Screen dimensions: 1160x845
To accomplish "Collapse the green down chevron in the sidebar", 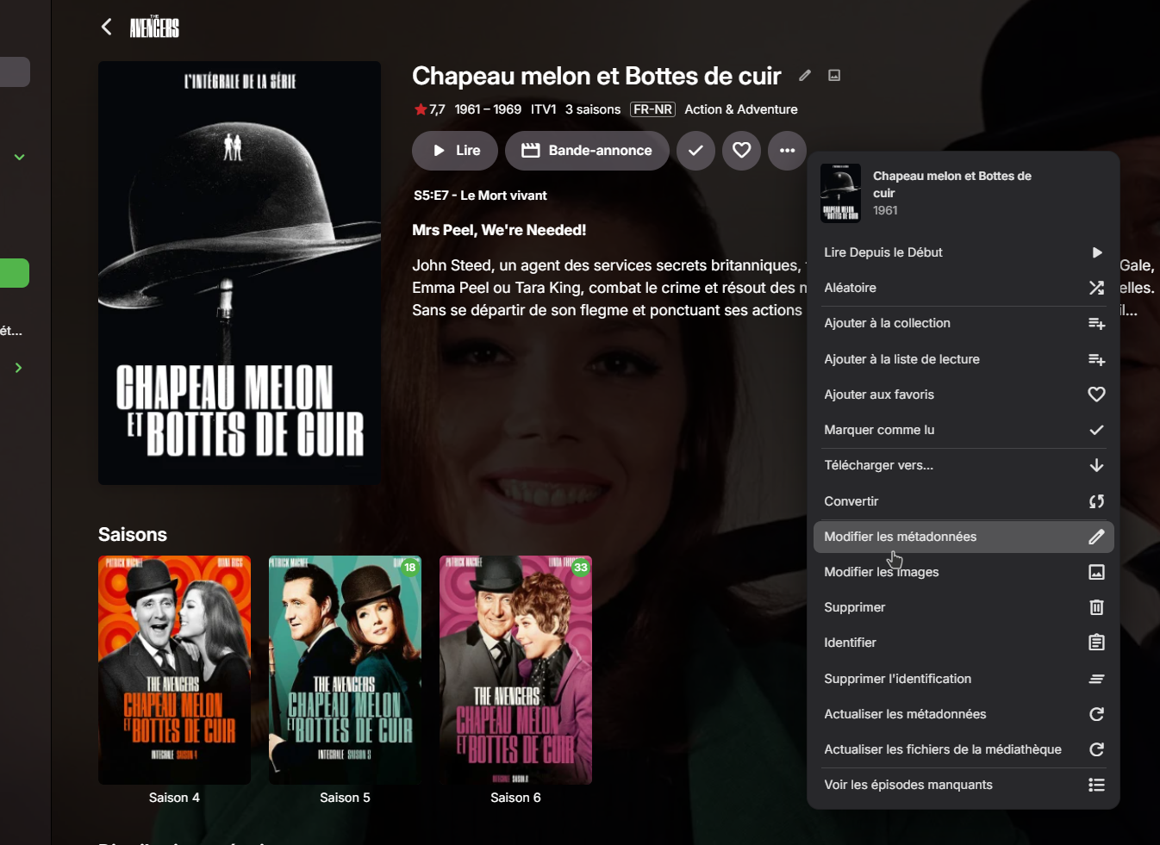I will (19, 158).
